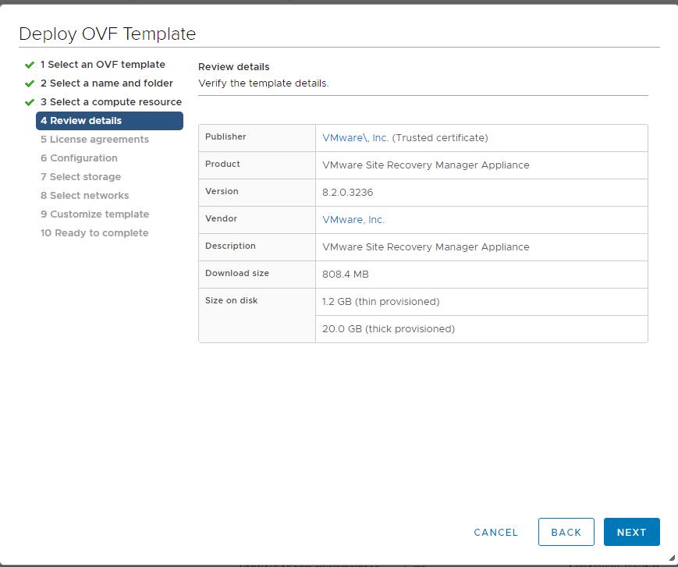Click the Review details heading

click(234, 67)
